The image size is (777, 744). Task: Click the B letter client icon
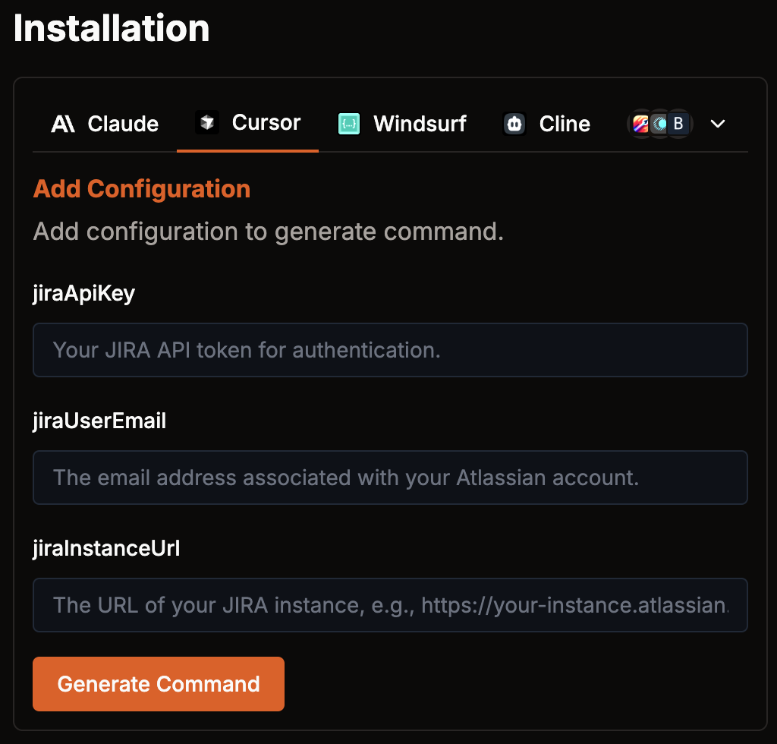[x=678, y=124]
